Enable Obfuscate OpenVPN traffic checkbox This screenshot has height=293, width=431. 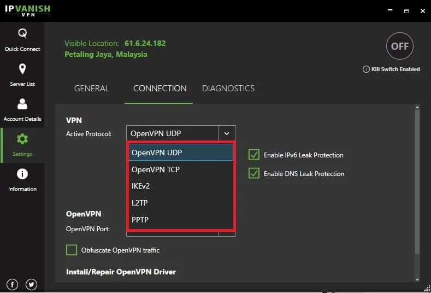pyautogui.click(x=72, y=250)
